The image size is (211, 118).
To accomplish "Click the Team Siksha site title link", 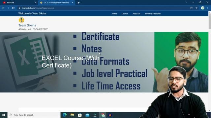I will pyautogui.click(x=27, y=25).
